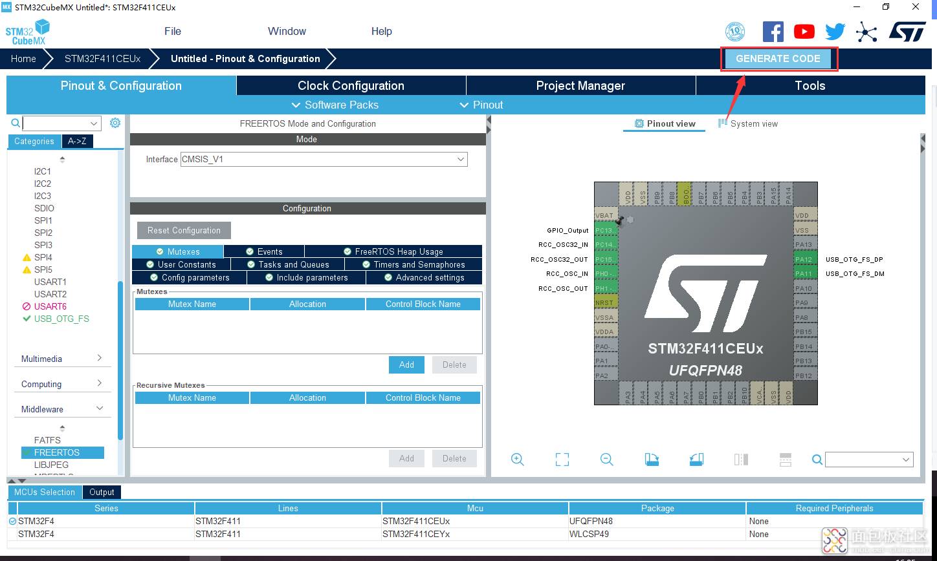Go to Home breadcrumb

pos(23,58)
